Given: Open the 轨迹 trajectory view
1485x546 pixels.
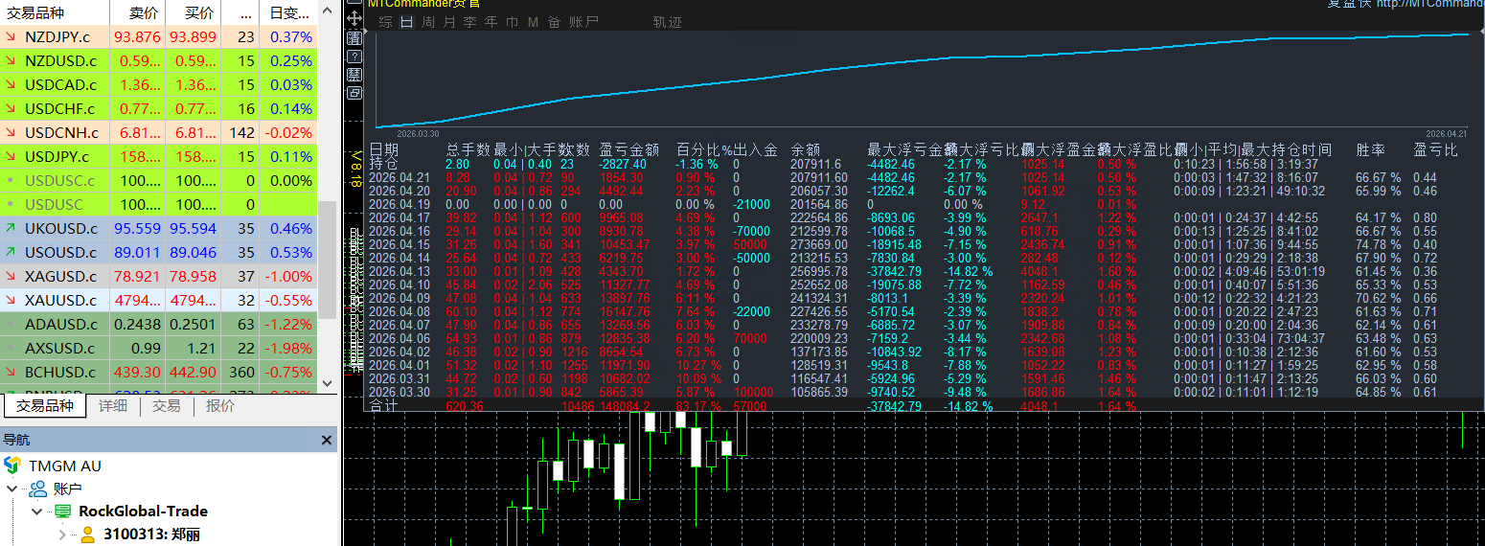Looking at the screenshot, I should 667,22.
